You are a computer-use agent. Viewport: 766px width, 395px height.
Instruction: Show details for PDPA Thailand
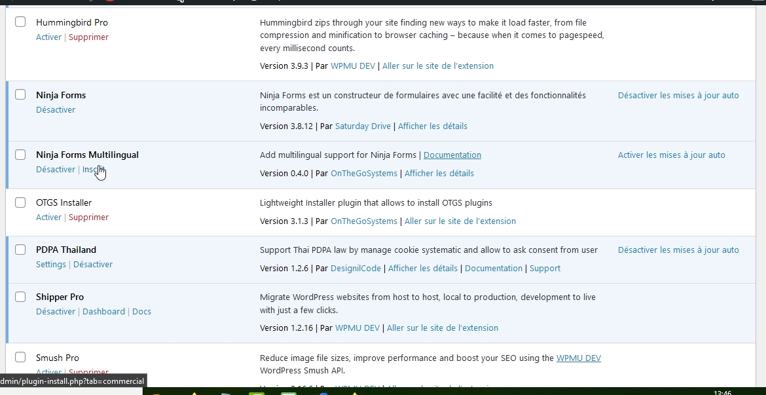(x=423, y=269)
